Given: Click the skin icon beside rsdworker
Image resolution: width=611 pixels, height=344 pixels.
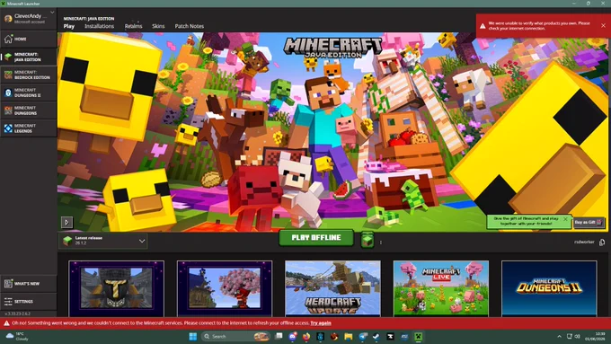Looking at the screenshot, I should [602, 243].
